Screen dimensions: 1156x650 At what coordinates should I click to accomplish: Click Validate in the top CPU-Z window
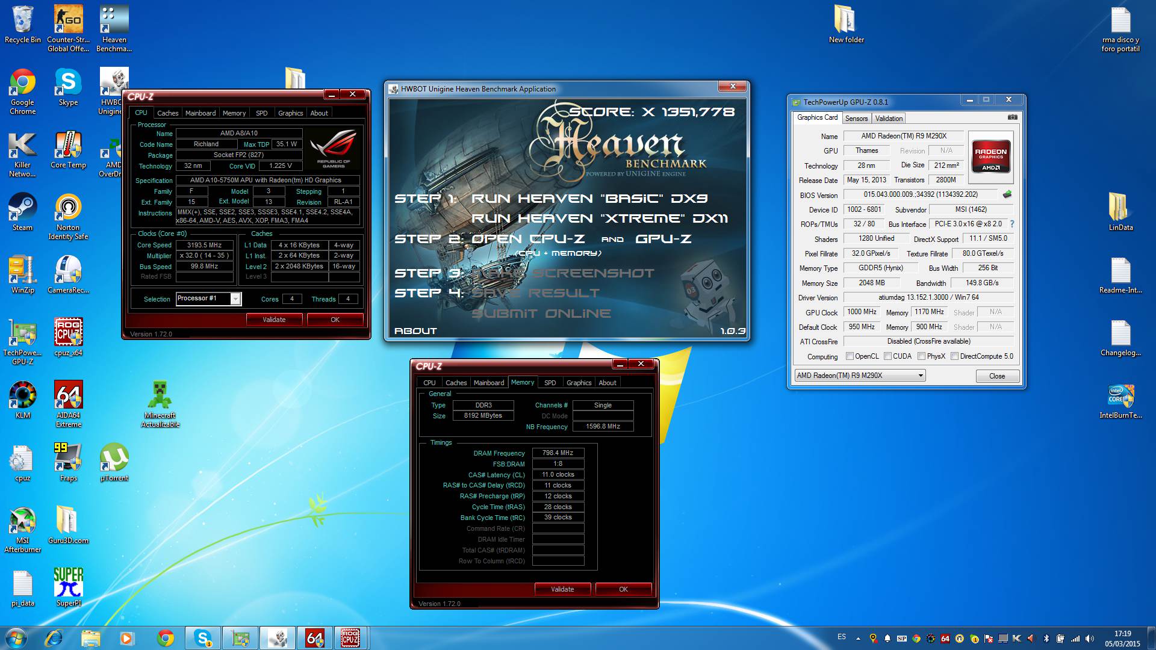tap(274, 320)
